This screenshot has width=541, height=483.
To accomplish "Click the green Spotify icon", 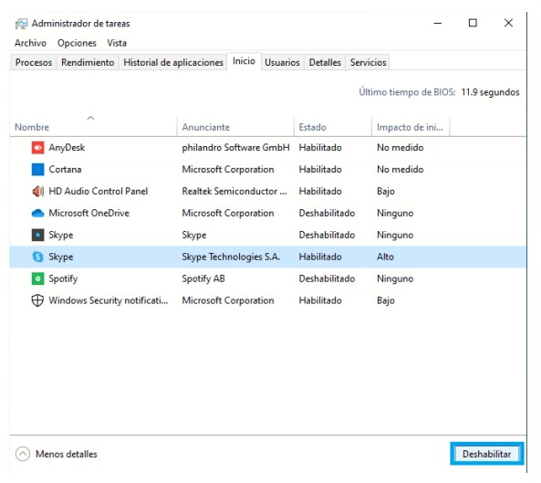I will point(37,278).
